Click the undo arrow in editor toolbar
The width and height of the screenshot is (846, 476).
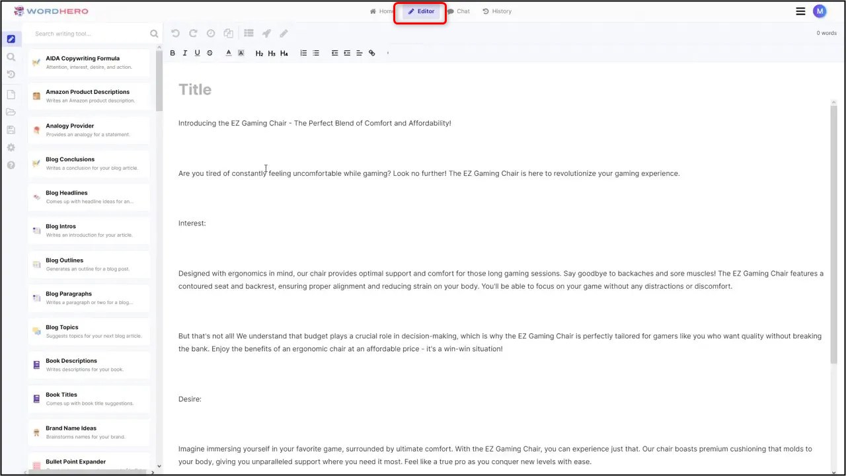[175, 33]
